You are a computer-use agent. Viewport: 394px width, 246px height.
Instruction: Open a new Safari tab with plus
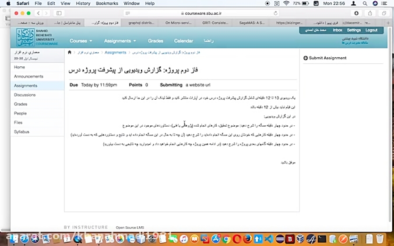(388, 23)
